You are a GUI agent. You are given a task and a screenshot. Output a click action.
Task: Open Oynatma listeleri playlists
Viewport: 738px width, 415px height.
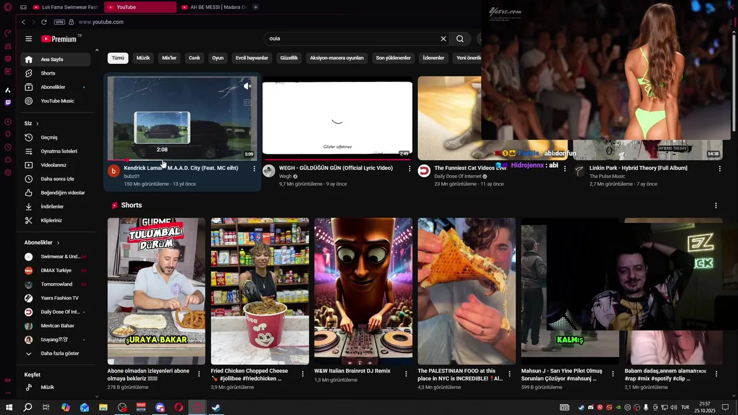55,151
